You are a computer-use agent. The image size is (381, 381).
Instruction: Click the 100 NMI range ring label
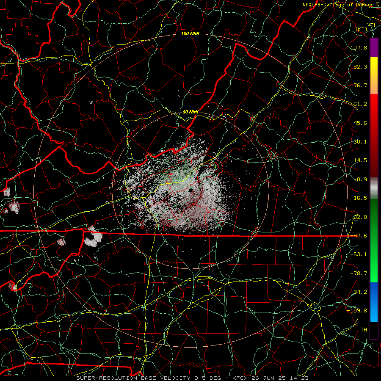point(190,33)
